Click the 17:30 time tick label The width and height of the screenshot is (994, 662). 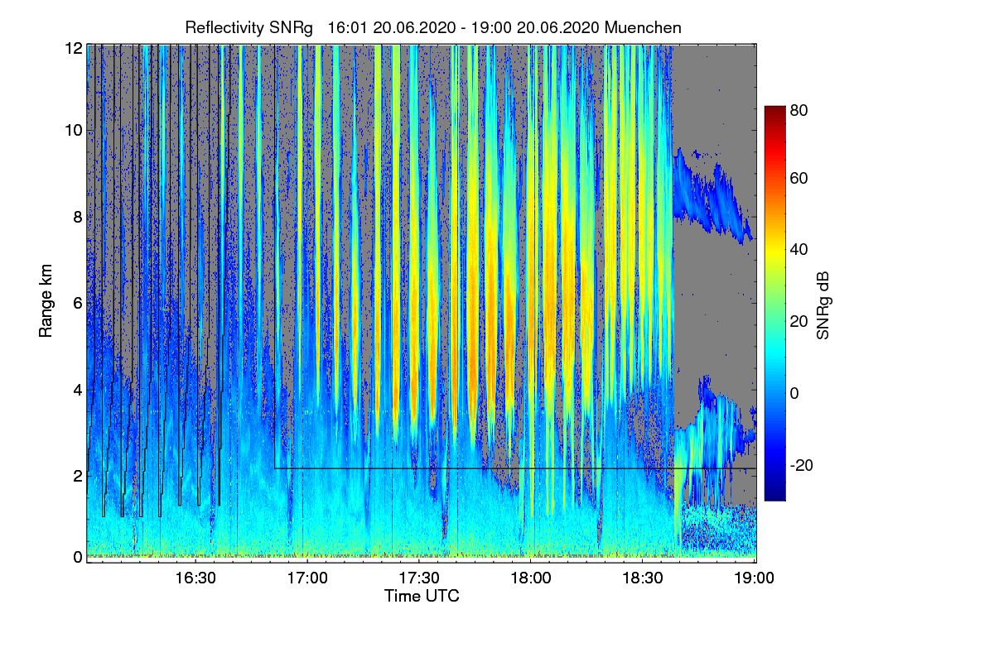pyautogui.click(x=420, y=578)
